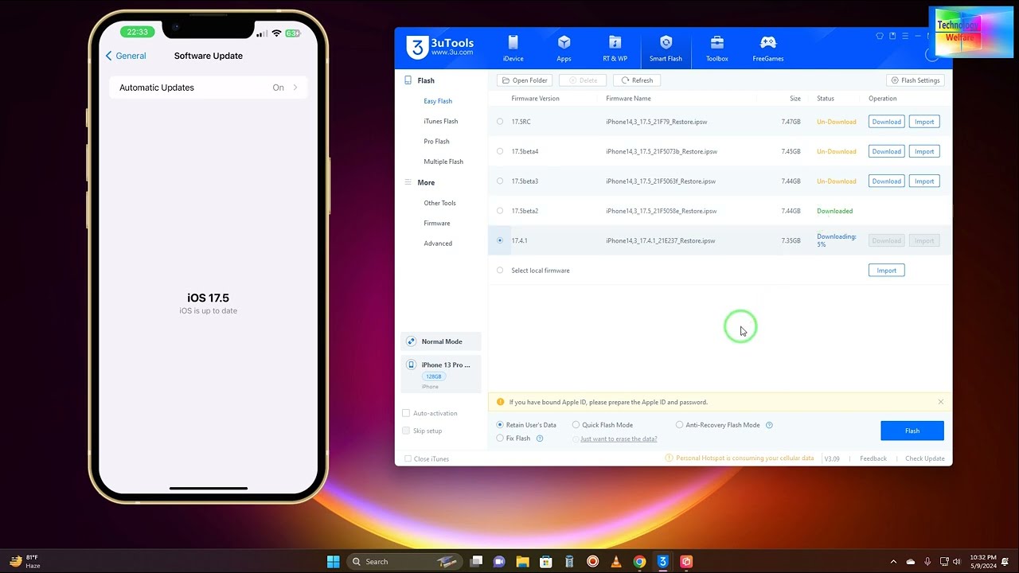
Task: Dismiss the Apple ID warning banner
Action: click(940, 402)
